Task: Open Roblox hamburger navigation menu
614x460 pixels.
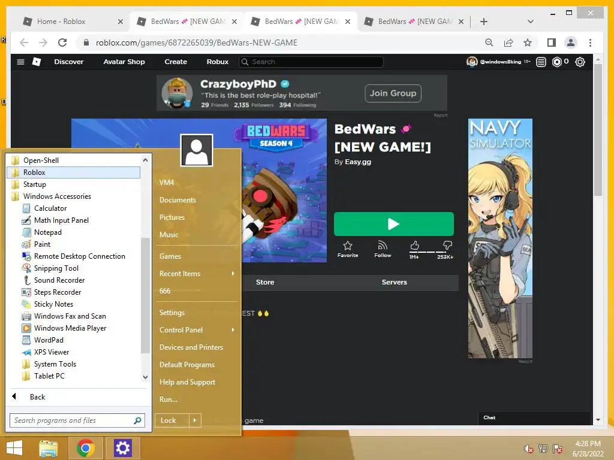Action: (x=21, y=62)
